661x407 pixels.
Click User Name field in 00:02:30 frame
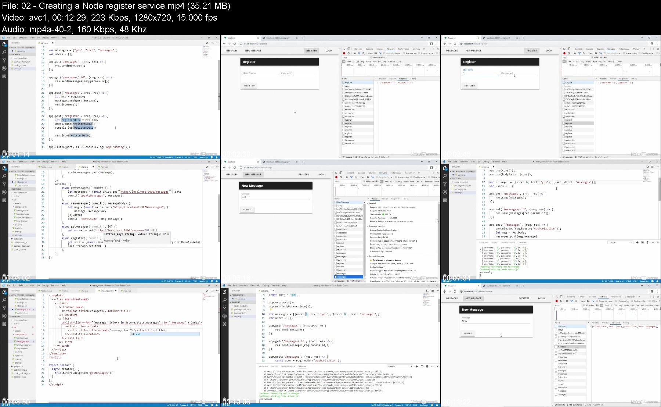pos(260,73)
